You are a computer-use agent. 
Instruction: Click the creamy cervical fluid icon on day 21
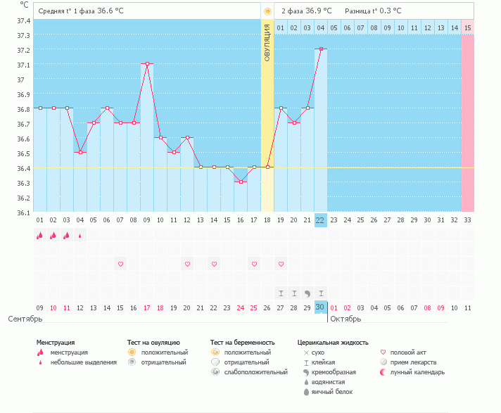[x=307, y=293]
